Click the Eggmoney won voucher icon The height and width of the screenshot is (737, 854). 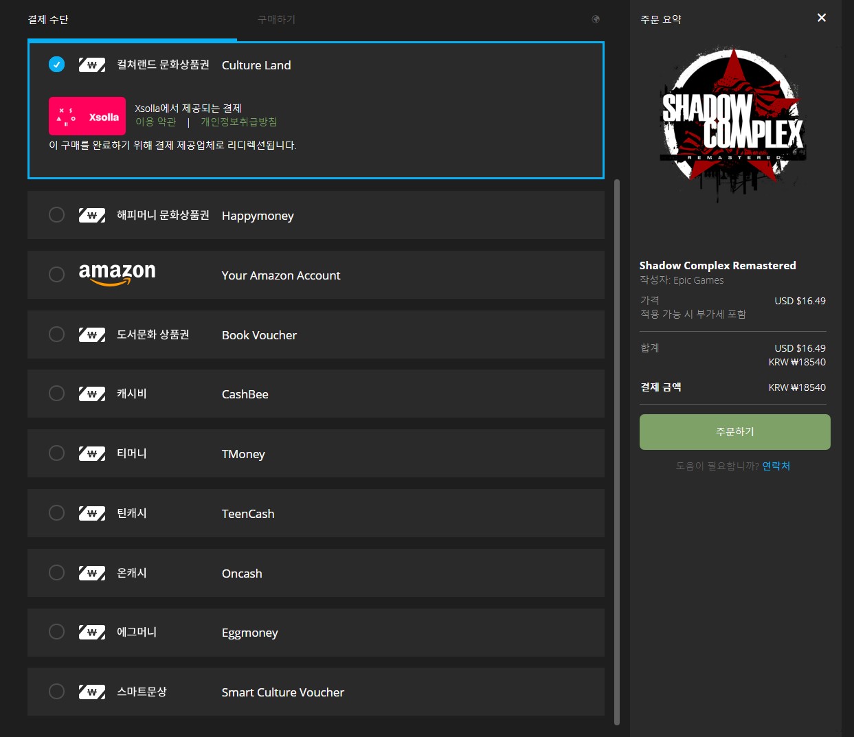92,633
